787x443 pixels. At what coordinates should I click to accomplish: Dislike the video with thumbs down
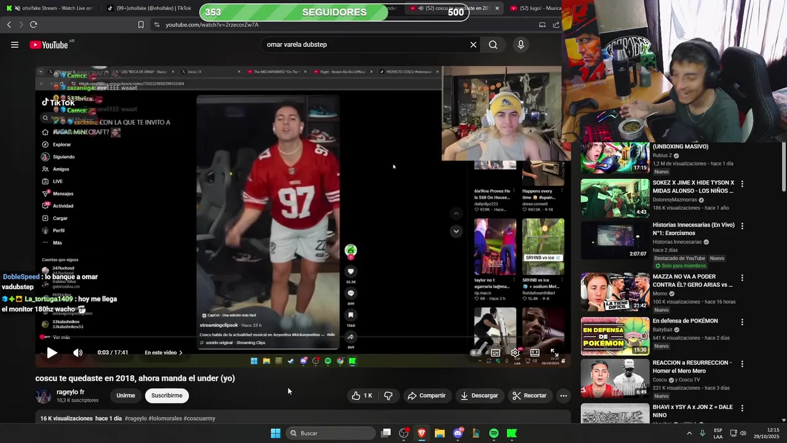tap(388, 396)
